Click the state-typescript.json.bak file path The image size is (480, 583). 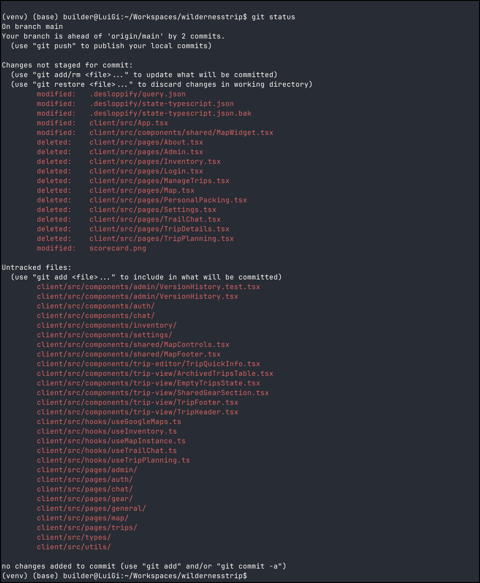pos(170,113)
